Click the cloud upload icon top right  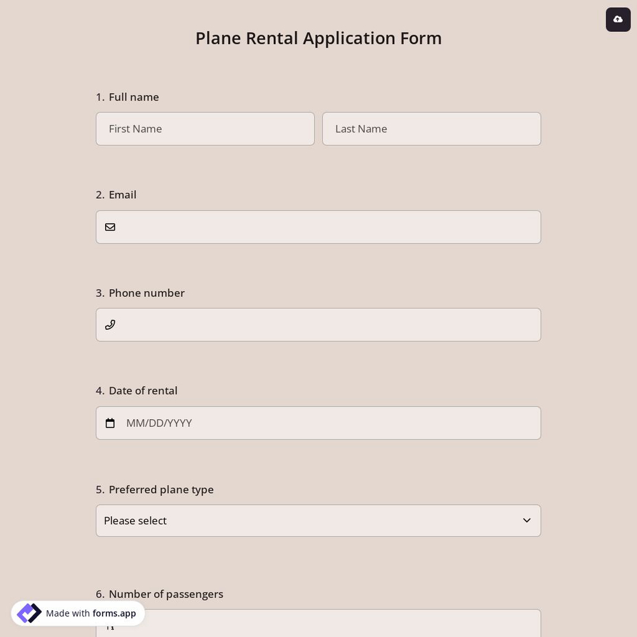(x=618, y=19)
